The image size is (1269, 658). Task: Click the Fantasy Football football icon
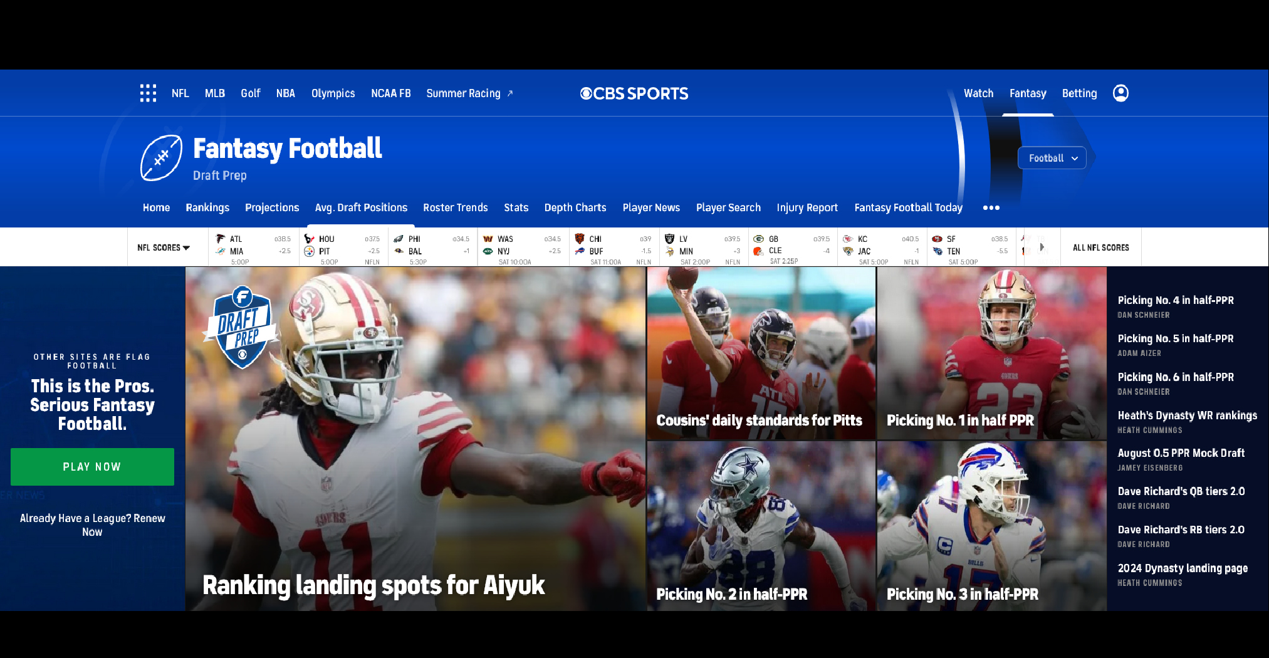click(161, 158)
